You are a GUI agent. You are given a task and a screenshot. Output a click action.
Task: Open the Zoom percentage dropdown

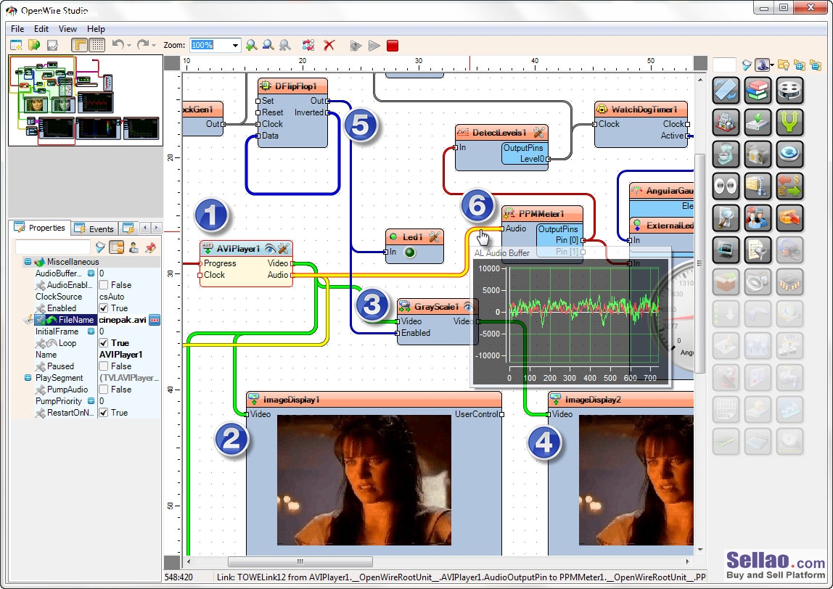tap(235, 46)
